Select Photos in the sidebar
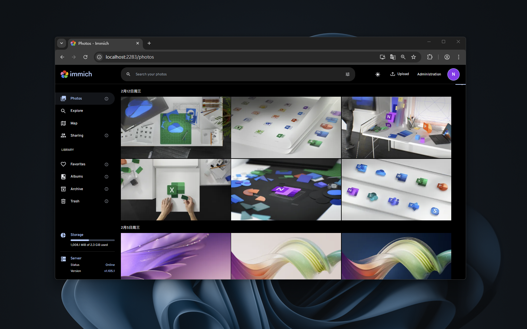This screenshot has width=527, height=329. click(x=85, y=99)
